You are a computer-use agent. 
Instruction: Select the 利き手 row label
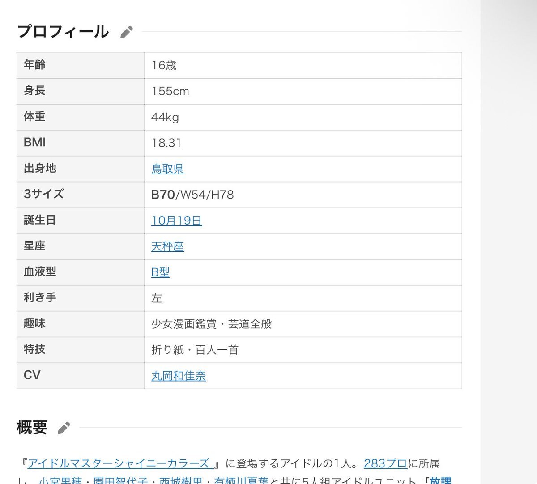(x=40, y=297)
